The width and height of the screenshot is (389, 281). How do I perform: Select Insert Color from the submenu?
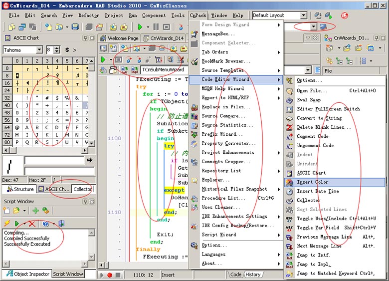coord(312,182)
